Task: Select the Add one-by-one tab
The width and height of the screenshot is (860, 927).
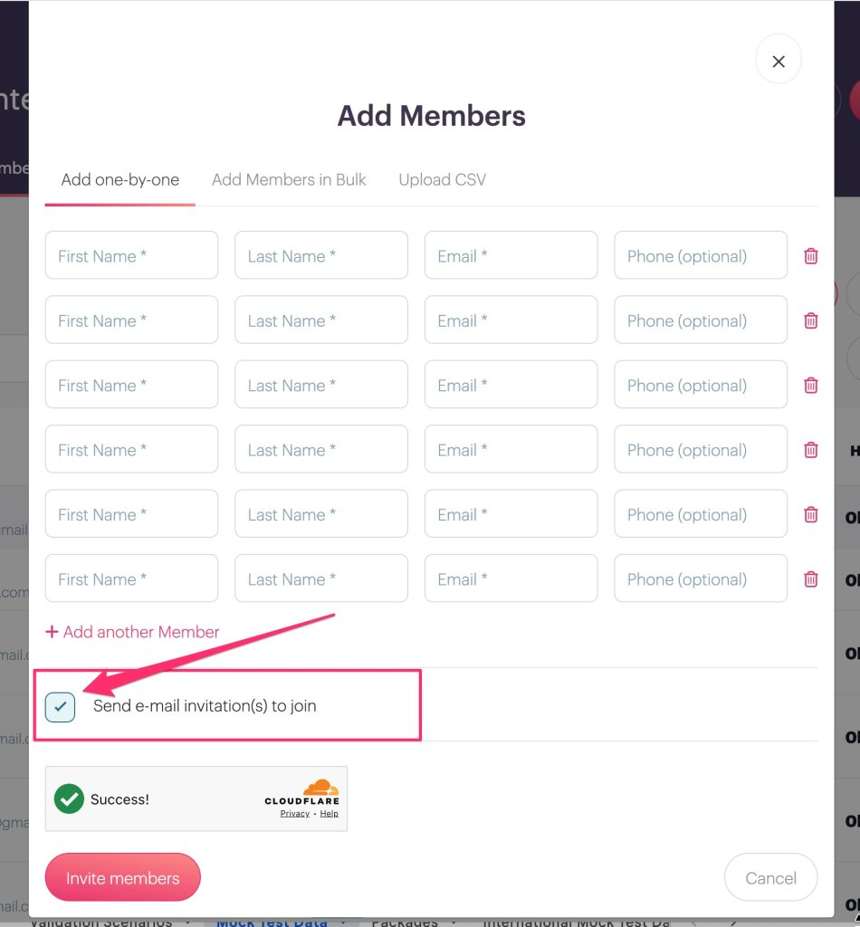Action: click(x=120, y=180)
